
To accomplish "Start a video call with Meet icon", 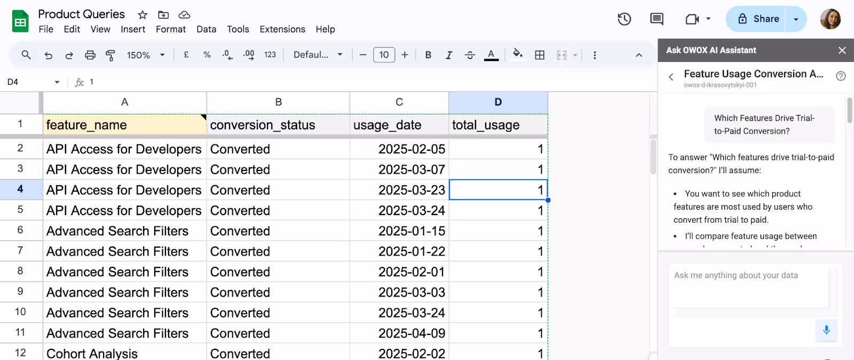I will point(692,19).
